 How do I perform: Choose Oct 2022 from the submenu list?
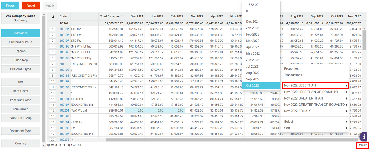(261, 85)
